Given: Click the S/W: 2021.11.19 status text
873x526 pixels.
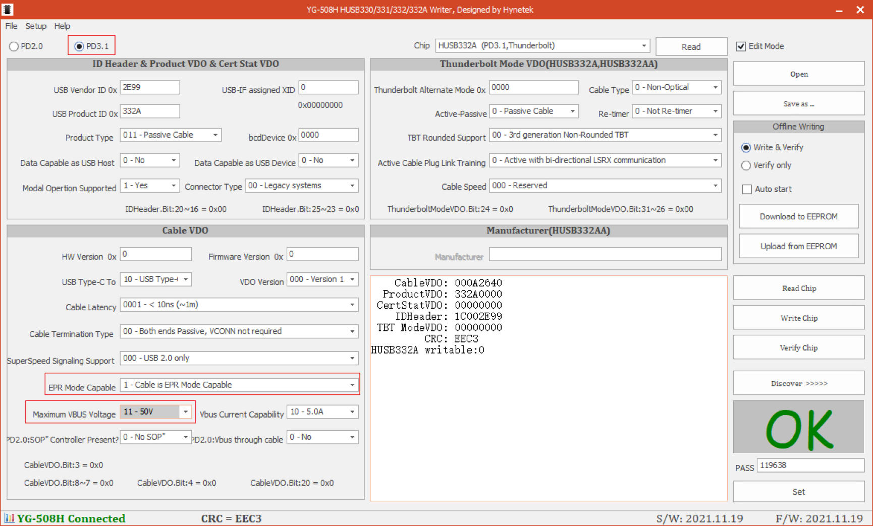Looking at the screenshot, I should click(x=700, y=518).
